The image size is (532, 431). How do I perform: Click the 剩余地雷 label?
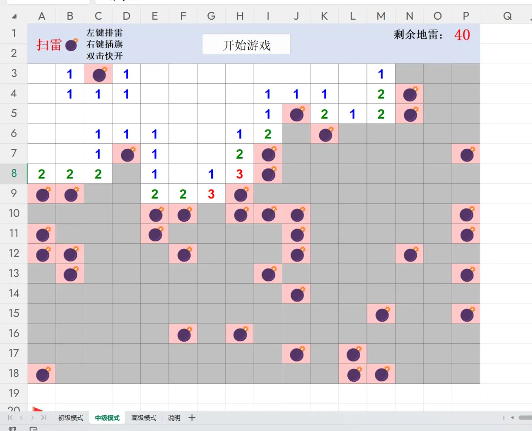coord(418,34)
